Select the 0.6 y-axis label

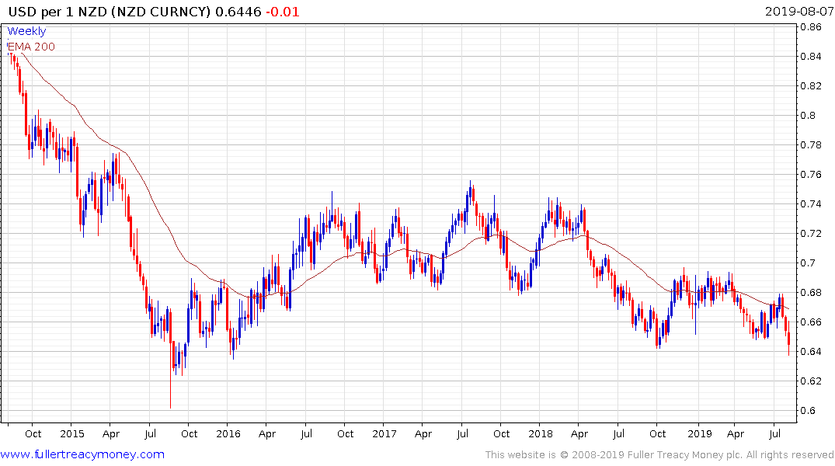pyautogui.click(x=808, y=411)
